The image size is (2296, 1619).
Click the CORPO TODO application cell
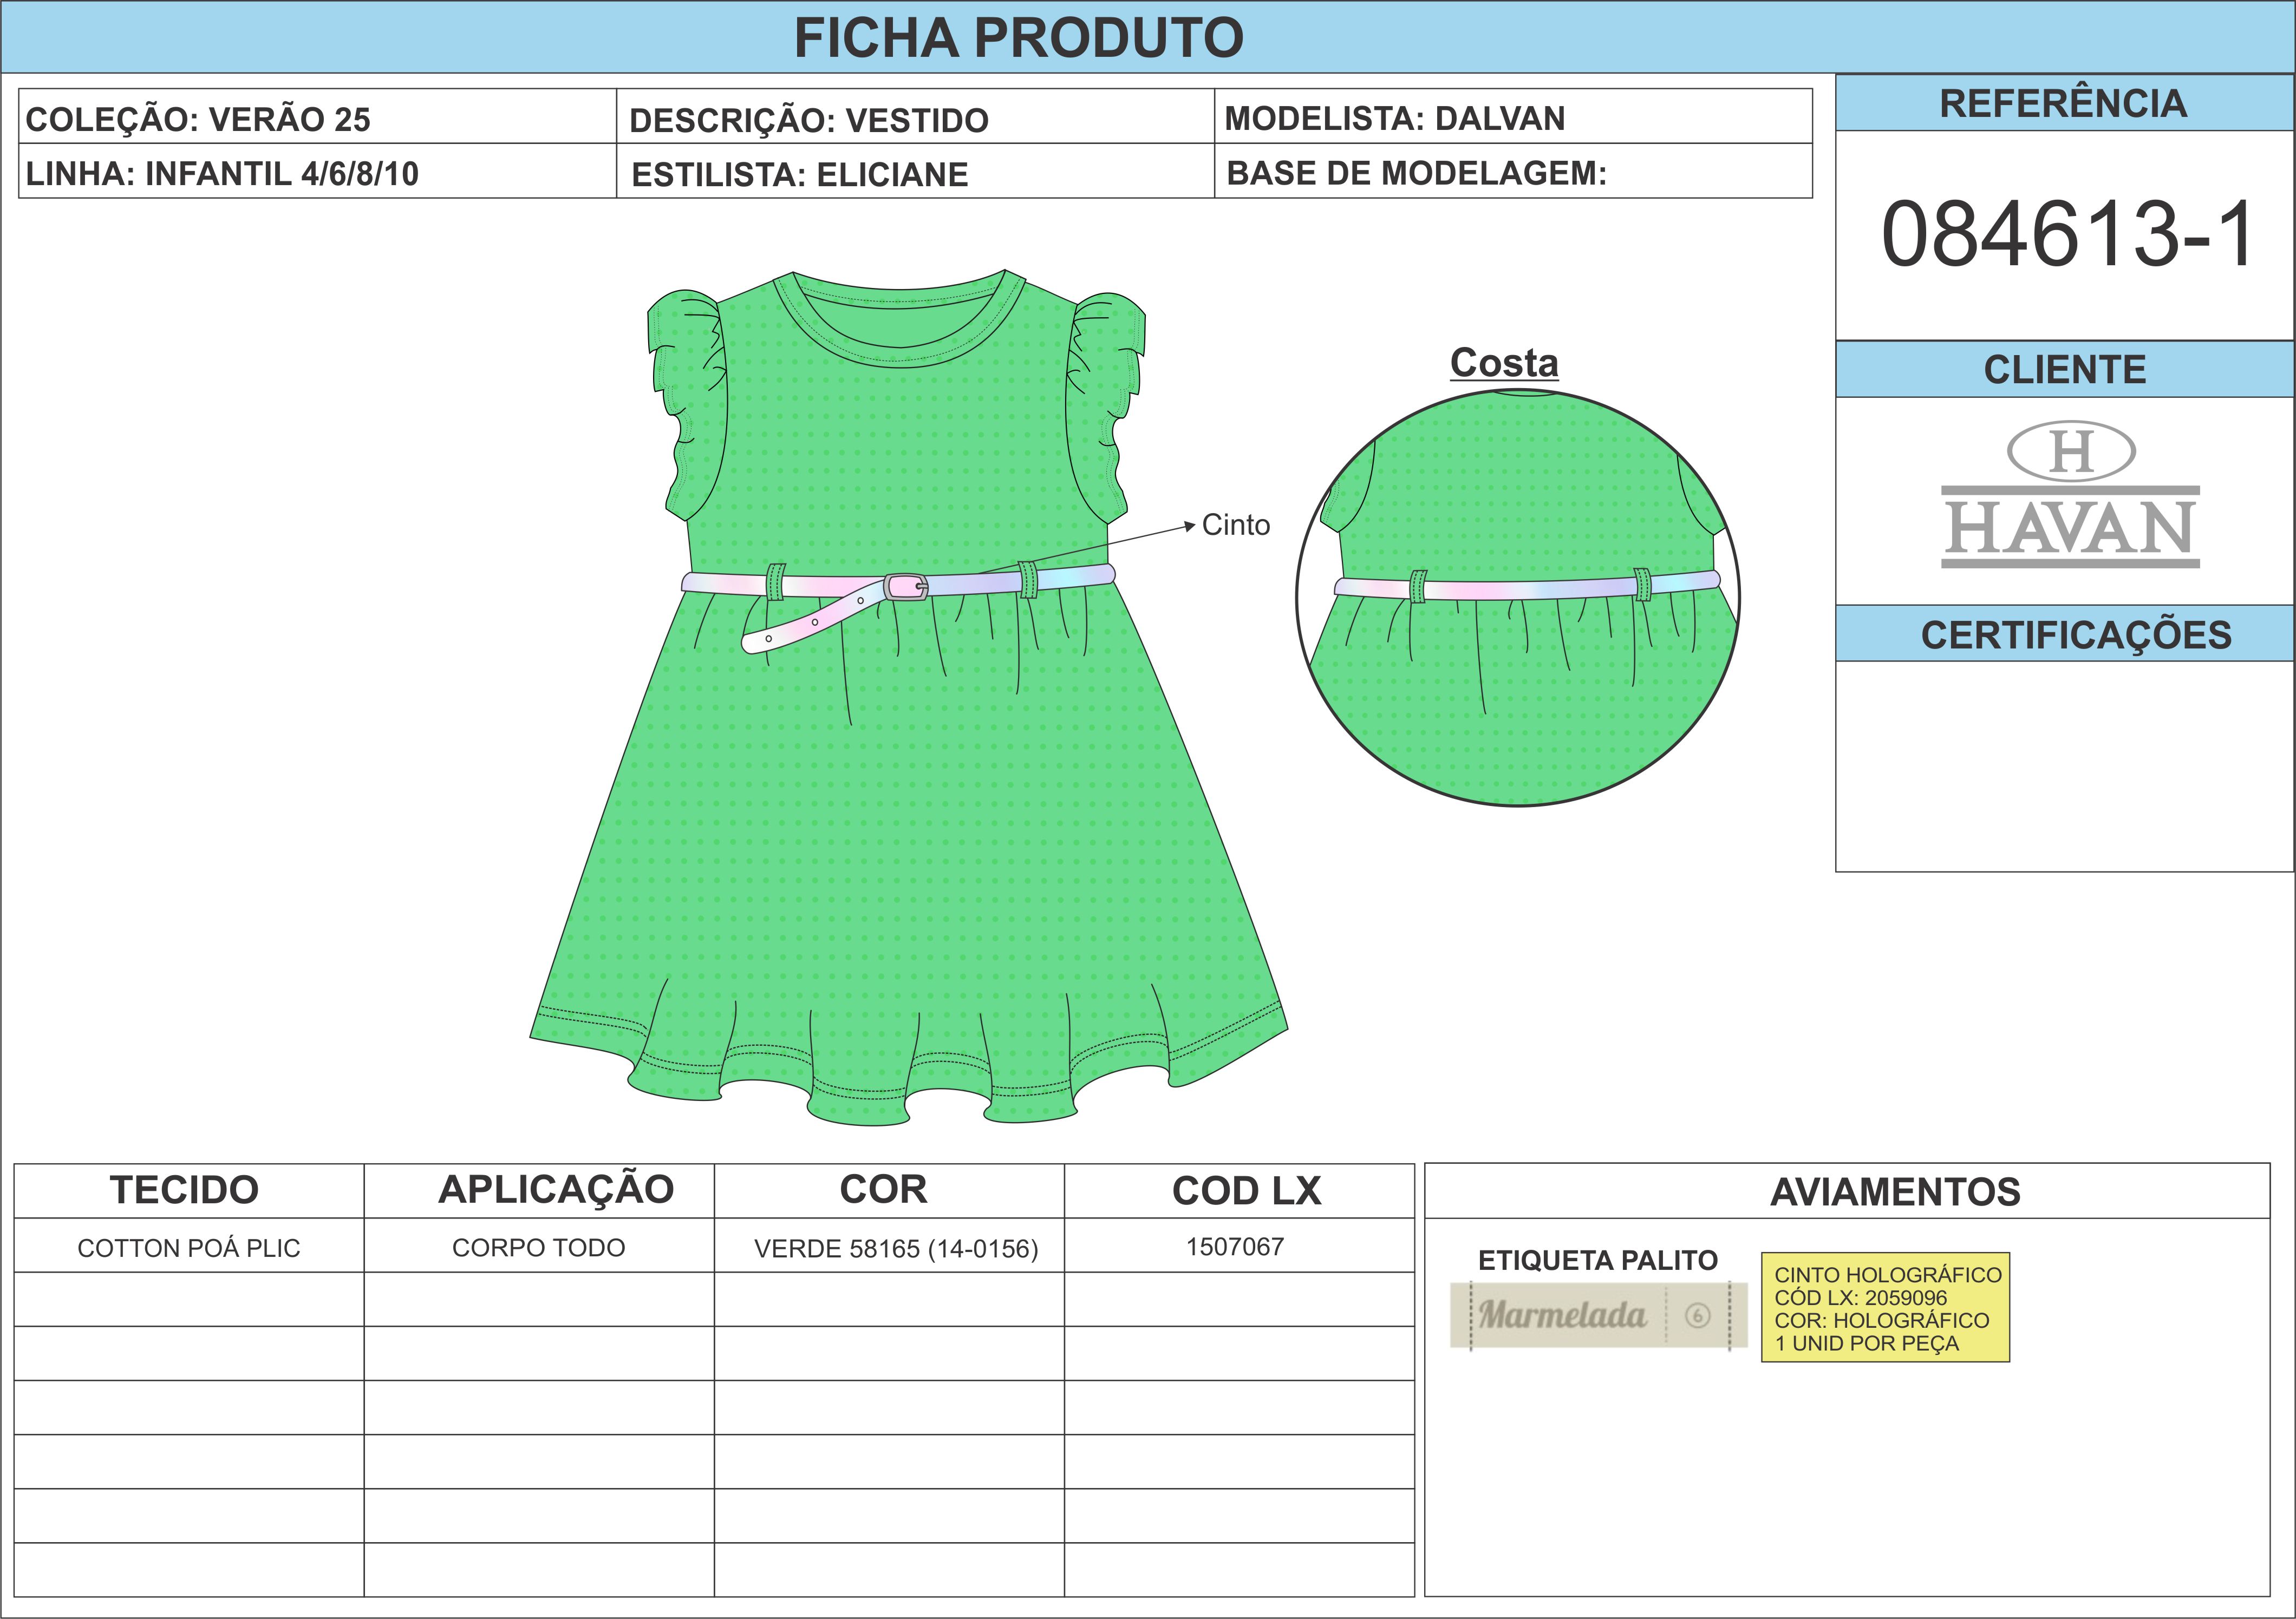(x=538, y=1247)
